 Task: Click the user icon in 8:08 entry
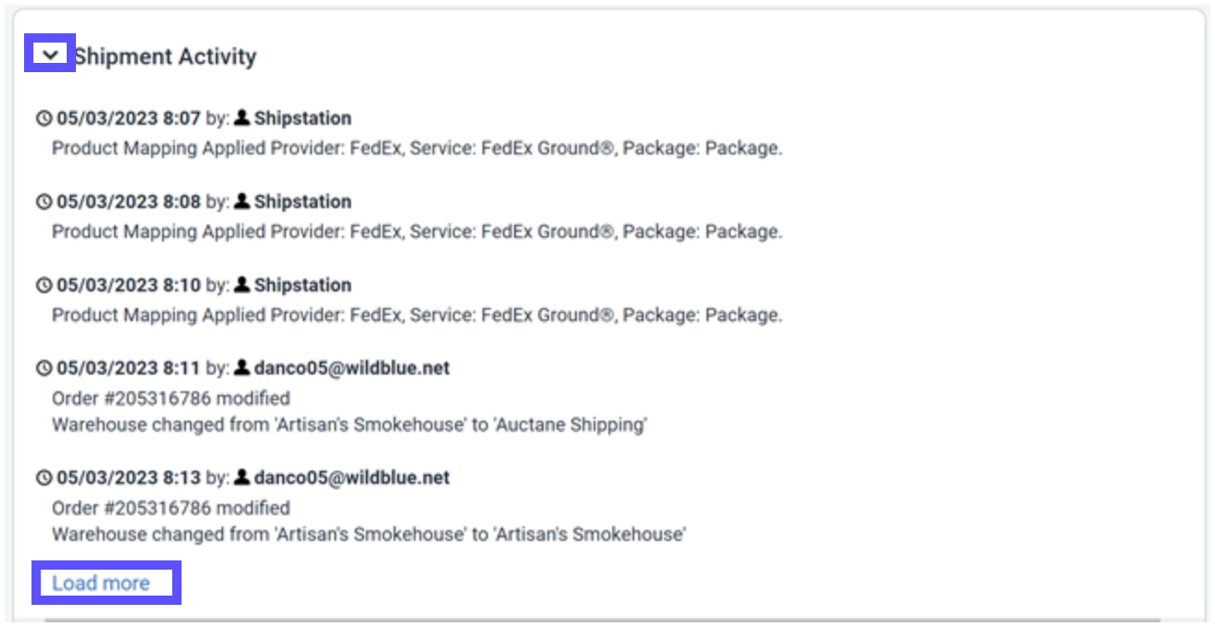tap(242, 202)
